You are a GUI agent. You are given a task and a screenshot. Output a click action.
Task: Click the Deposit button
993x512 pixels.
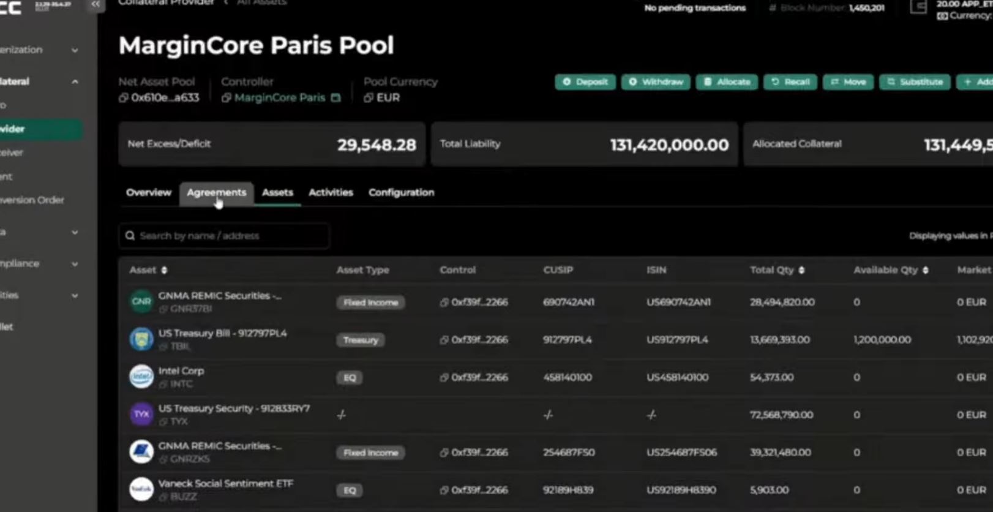(585, 82)
